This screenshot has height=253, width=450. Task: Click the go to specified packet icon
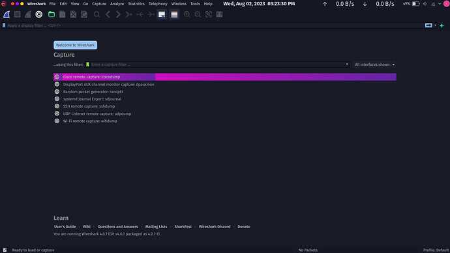tap(129, 14)
